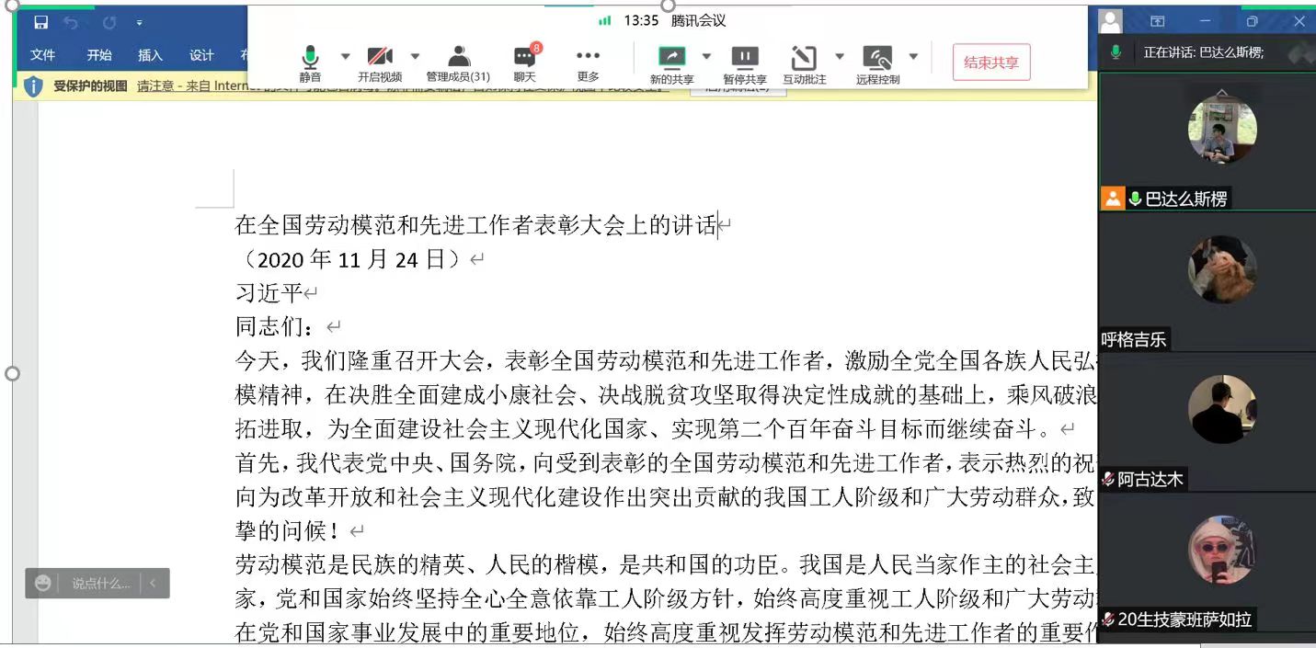
Task: Pause sharing with 暂停共享
Action: click(x=744, y=58)
